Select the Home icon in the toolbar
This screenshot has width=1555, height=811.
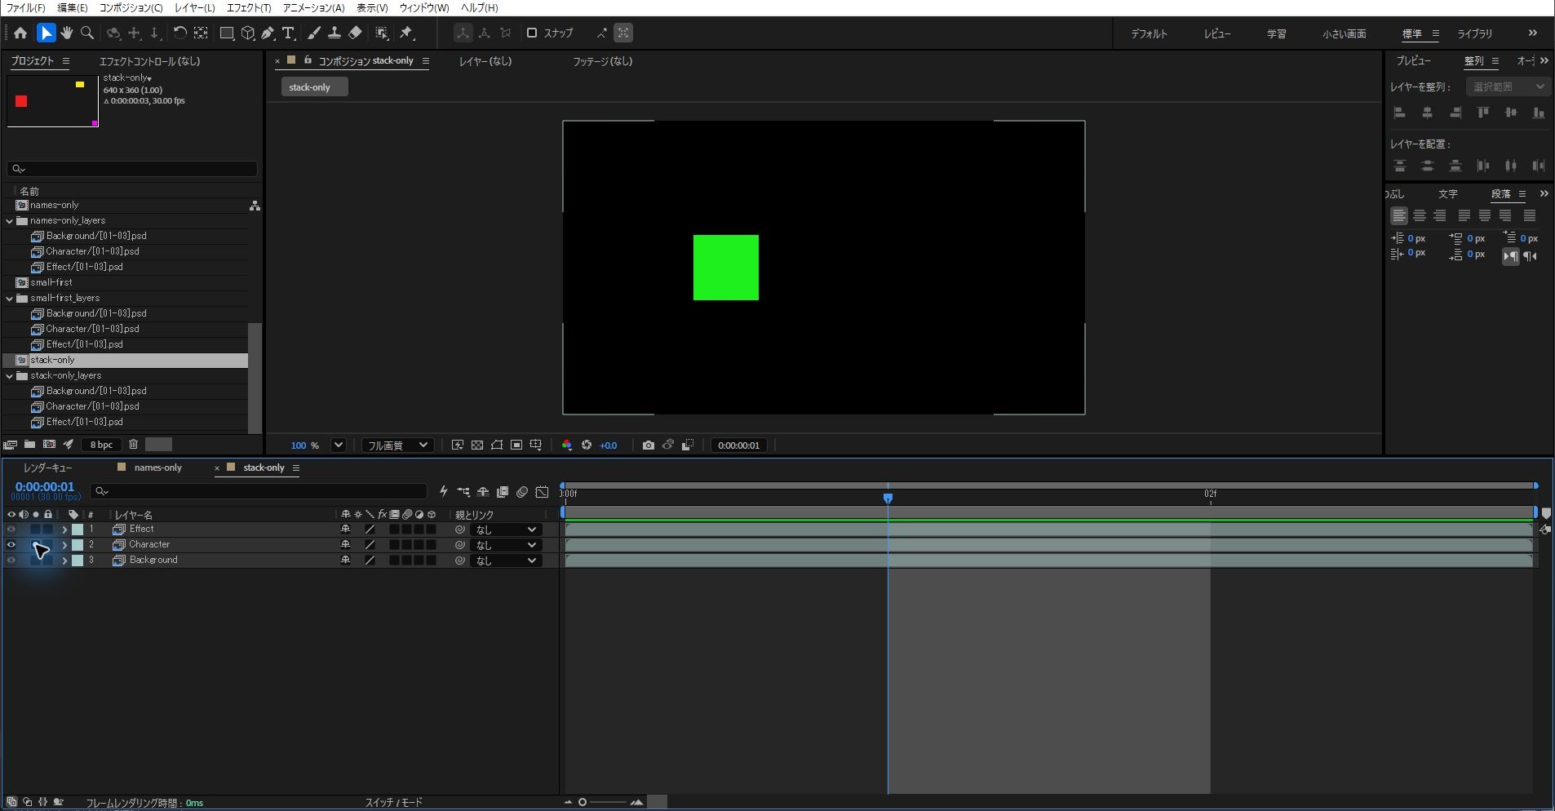point(20,33)
